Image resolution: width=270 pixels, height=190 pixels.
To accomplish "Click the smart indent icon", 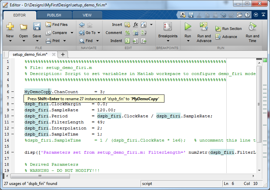I will tap(127, 41).
